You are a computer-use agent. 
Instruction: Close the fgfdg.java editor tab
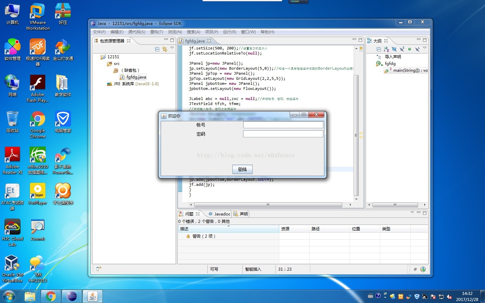click(x=209, y=41)
